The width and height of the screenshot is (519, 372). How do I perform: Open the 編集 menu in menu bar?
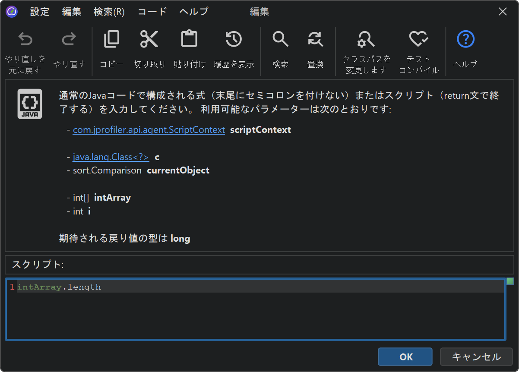[72, 12]
